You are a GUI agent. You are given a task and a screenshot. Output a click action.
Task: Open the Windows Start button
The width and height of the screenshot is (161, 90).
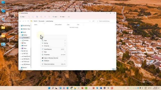[49, 88]
